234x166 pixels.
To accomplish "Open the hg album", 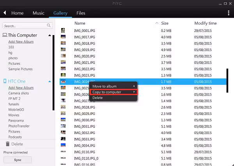I will [x=10, y=53].
